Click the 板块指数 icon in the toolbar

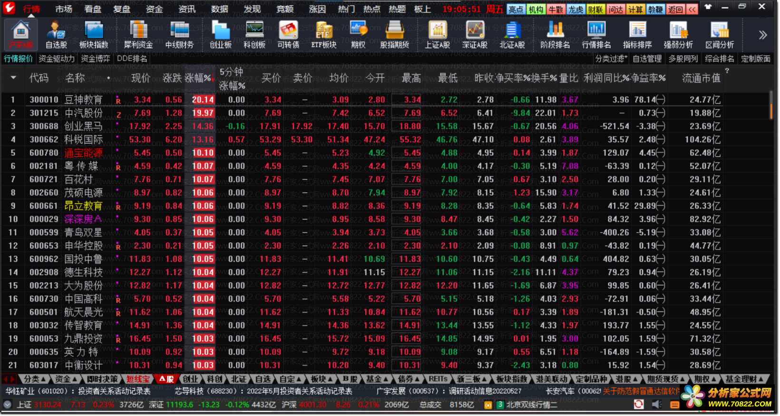94,35
